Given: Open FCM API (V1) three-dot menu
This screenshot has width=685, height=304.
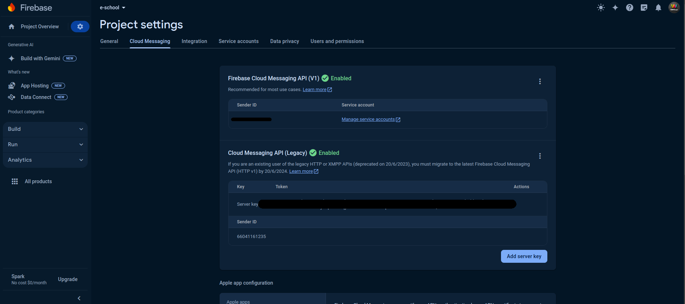Looking at the screenshot, I should (x=540, y=81).
